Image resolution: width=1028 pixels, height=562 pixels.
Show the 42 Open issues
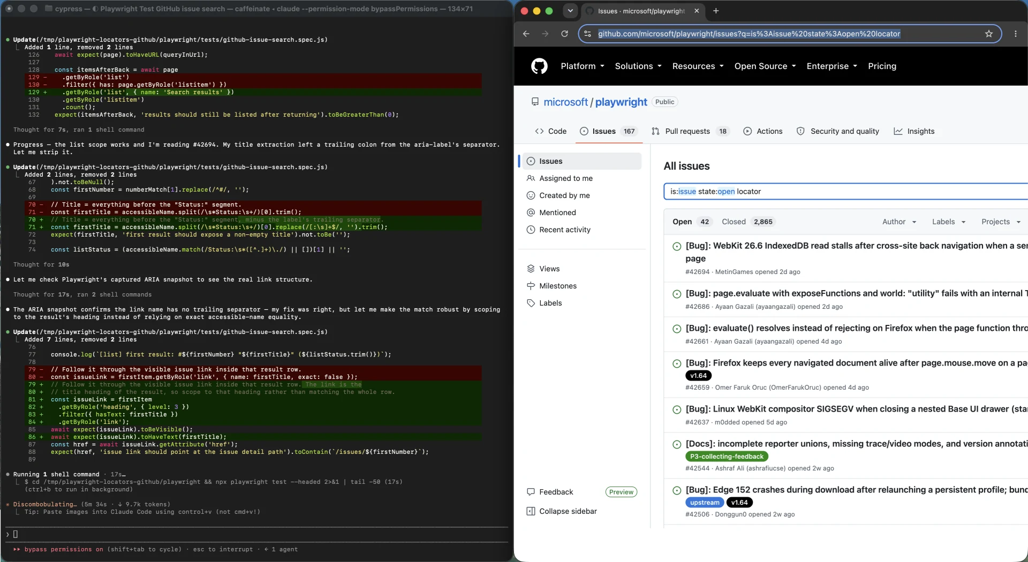coord(692,222)
